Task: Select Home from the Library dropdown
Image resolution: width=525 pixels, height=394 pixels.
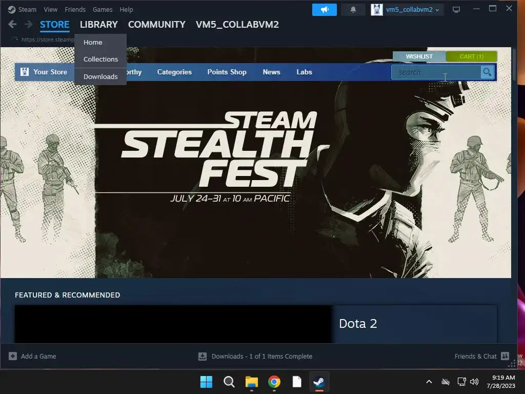Action: coord(100,42)
